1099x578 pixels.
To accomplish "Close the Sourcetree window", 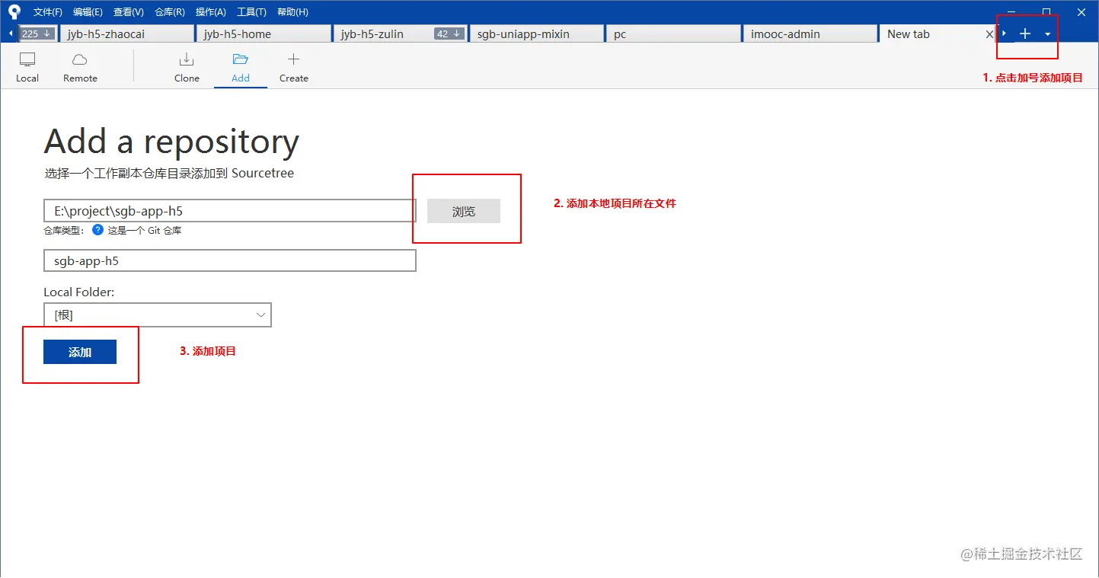I will (1081, 11).
